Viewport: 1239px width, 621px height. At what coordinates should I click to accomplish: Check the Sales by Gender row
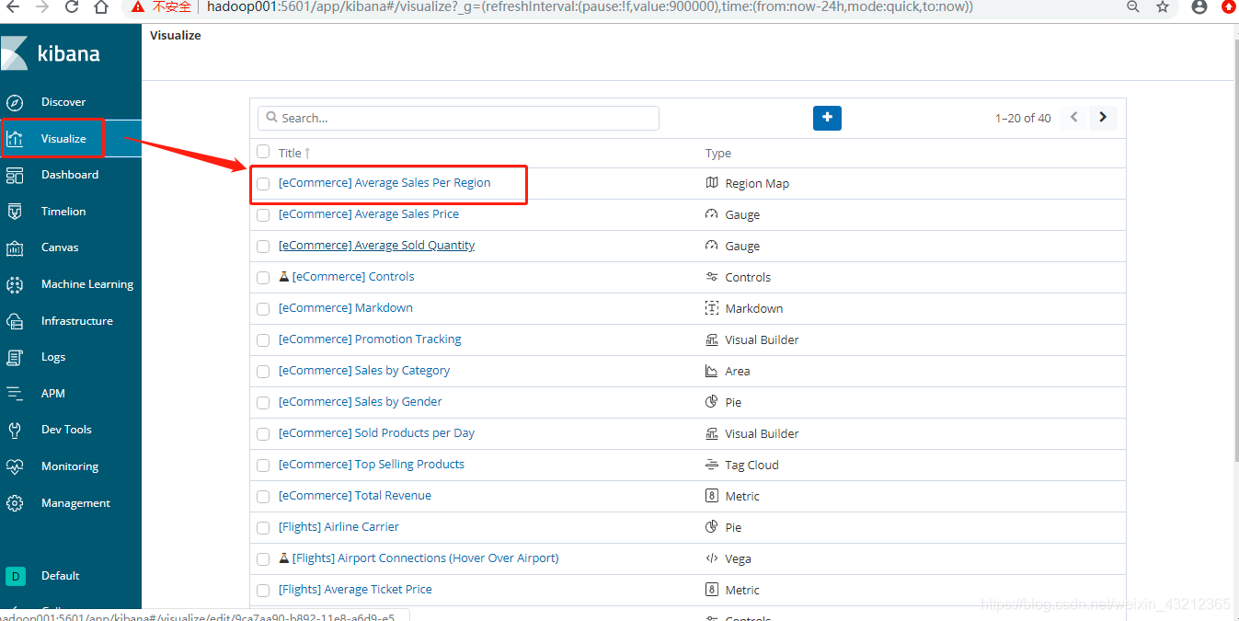coord(263,403)
